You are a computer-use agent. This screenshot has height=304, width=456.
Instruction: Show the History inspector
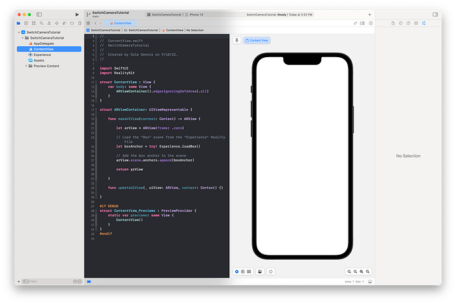coord(401,23)
